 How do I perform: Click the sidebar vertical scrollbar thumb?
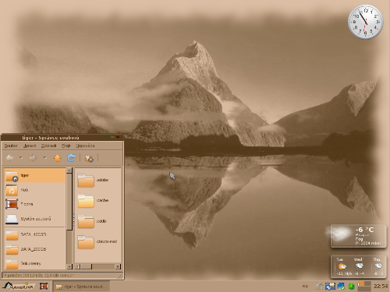69,202
